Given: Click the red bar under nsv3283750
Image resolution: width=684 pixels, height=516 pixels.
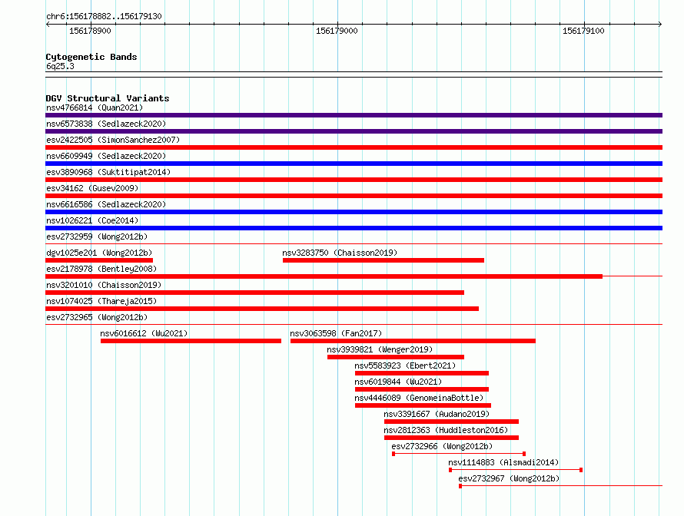Looking at the screenshot, I should [384, 260].
